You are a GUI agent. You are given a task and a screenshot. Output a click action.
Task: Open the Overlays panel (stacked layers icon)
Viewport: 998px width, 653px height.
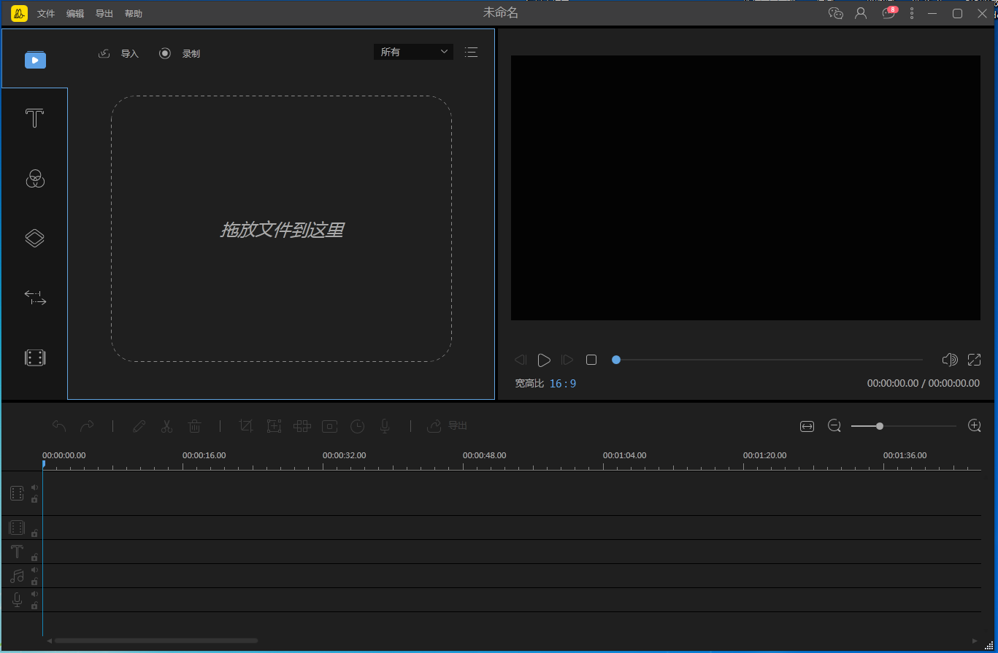[x=35, y=238]
